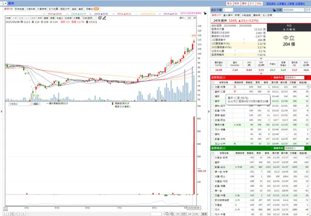Click help icon in green 賣超15 header
311x216 pixels.
coord(271,148)
